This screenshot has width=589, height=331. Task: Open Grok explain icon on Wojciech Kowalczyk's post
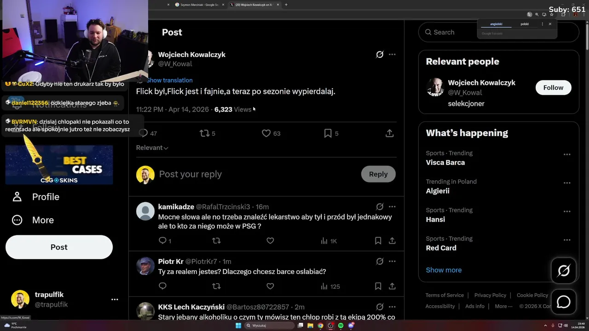tap(380, 54)
